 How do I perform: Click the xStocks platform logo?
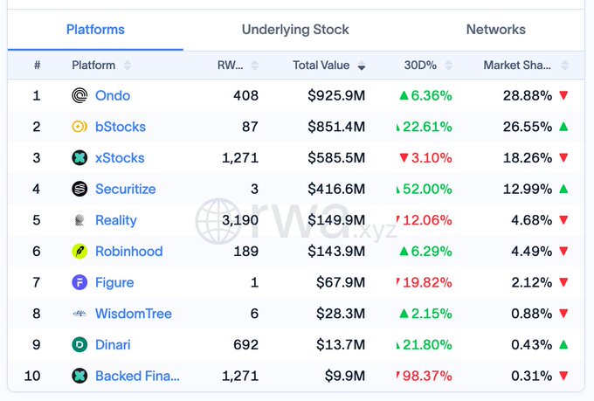[x=79, y=157]
